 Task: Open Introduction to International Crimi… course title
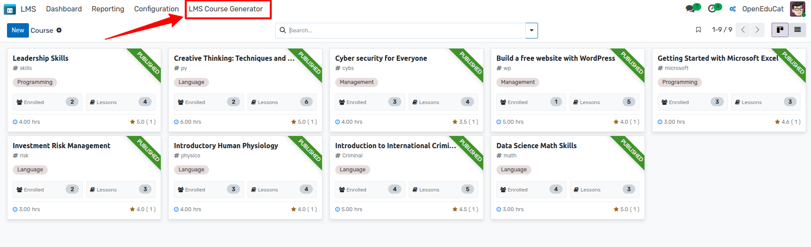(x=395, y=146)
